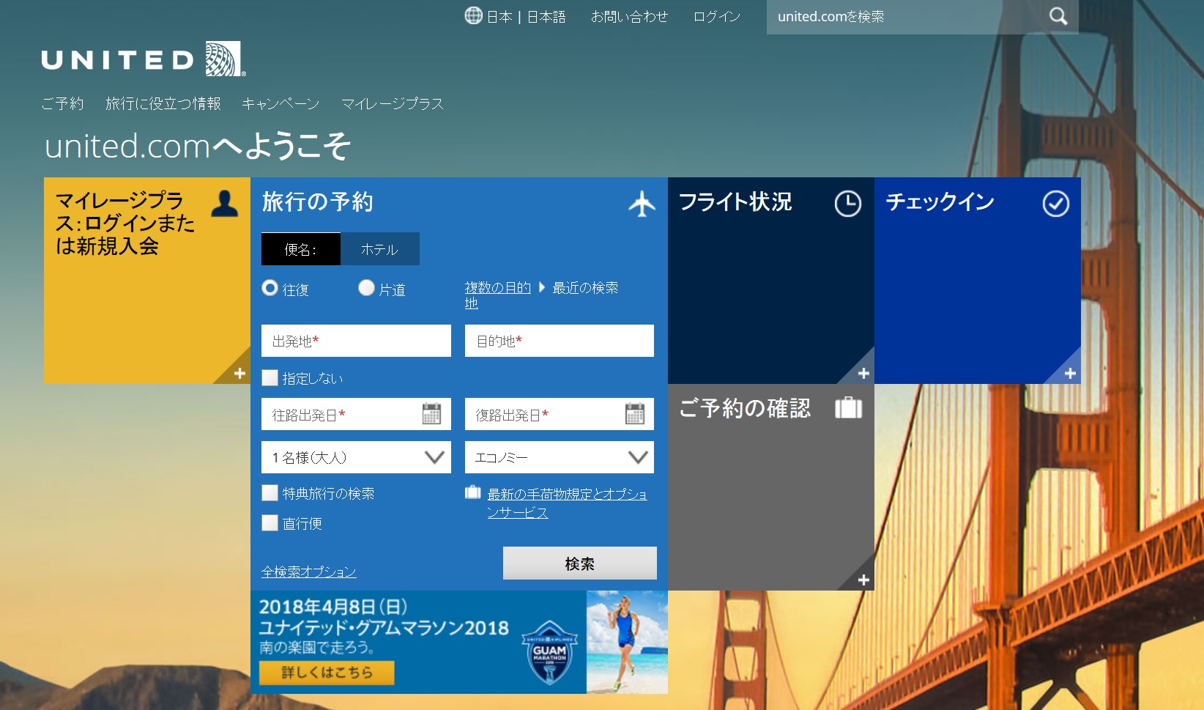Open the 1名様(大人) passengers dropdown
This screenshot has width=1204, height=710.
pyautogui.click(x=356, y=457)
